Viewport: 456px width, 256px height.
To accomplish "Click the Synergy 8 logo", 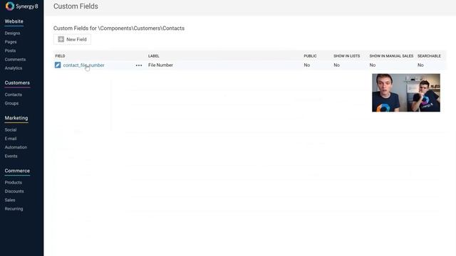I will pos(22,6).
